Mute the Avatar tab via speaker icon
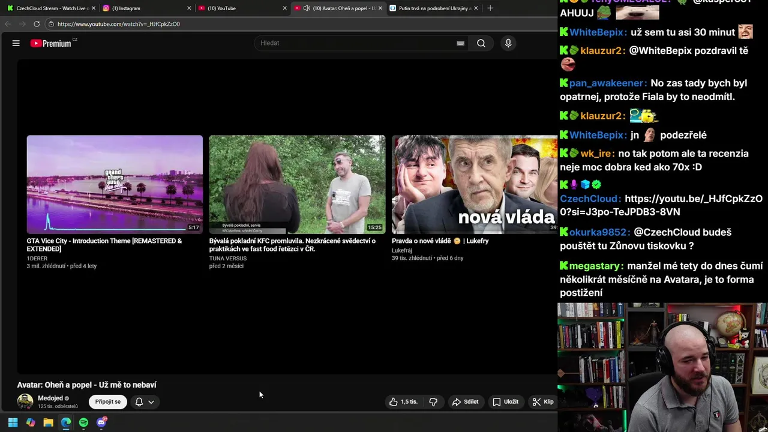 pyautogui.click(x=307, y=8)
